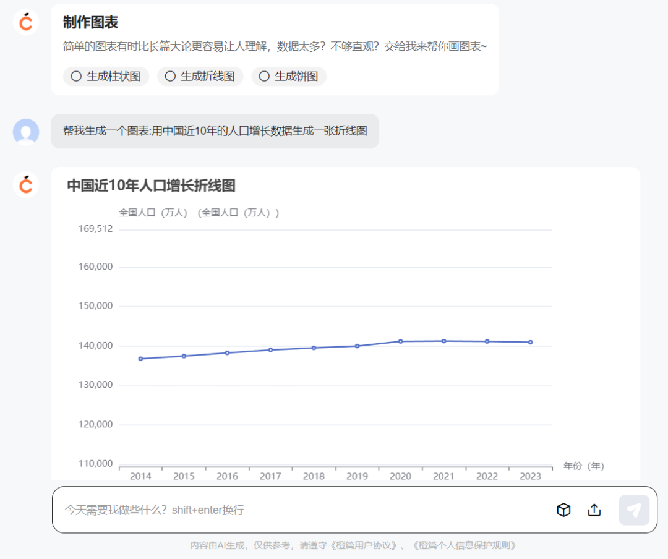Click the Chengpian avatar next to the line chart reply
Screen dimensions: 668x559
pos(25,184)
